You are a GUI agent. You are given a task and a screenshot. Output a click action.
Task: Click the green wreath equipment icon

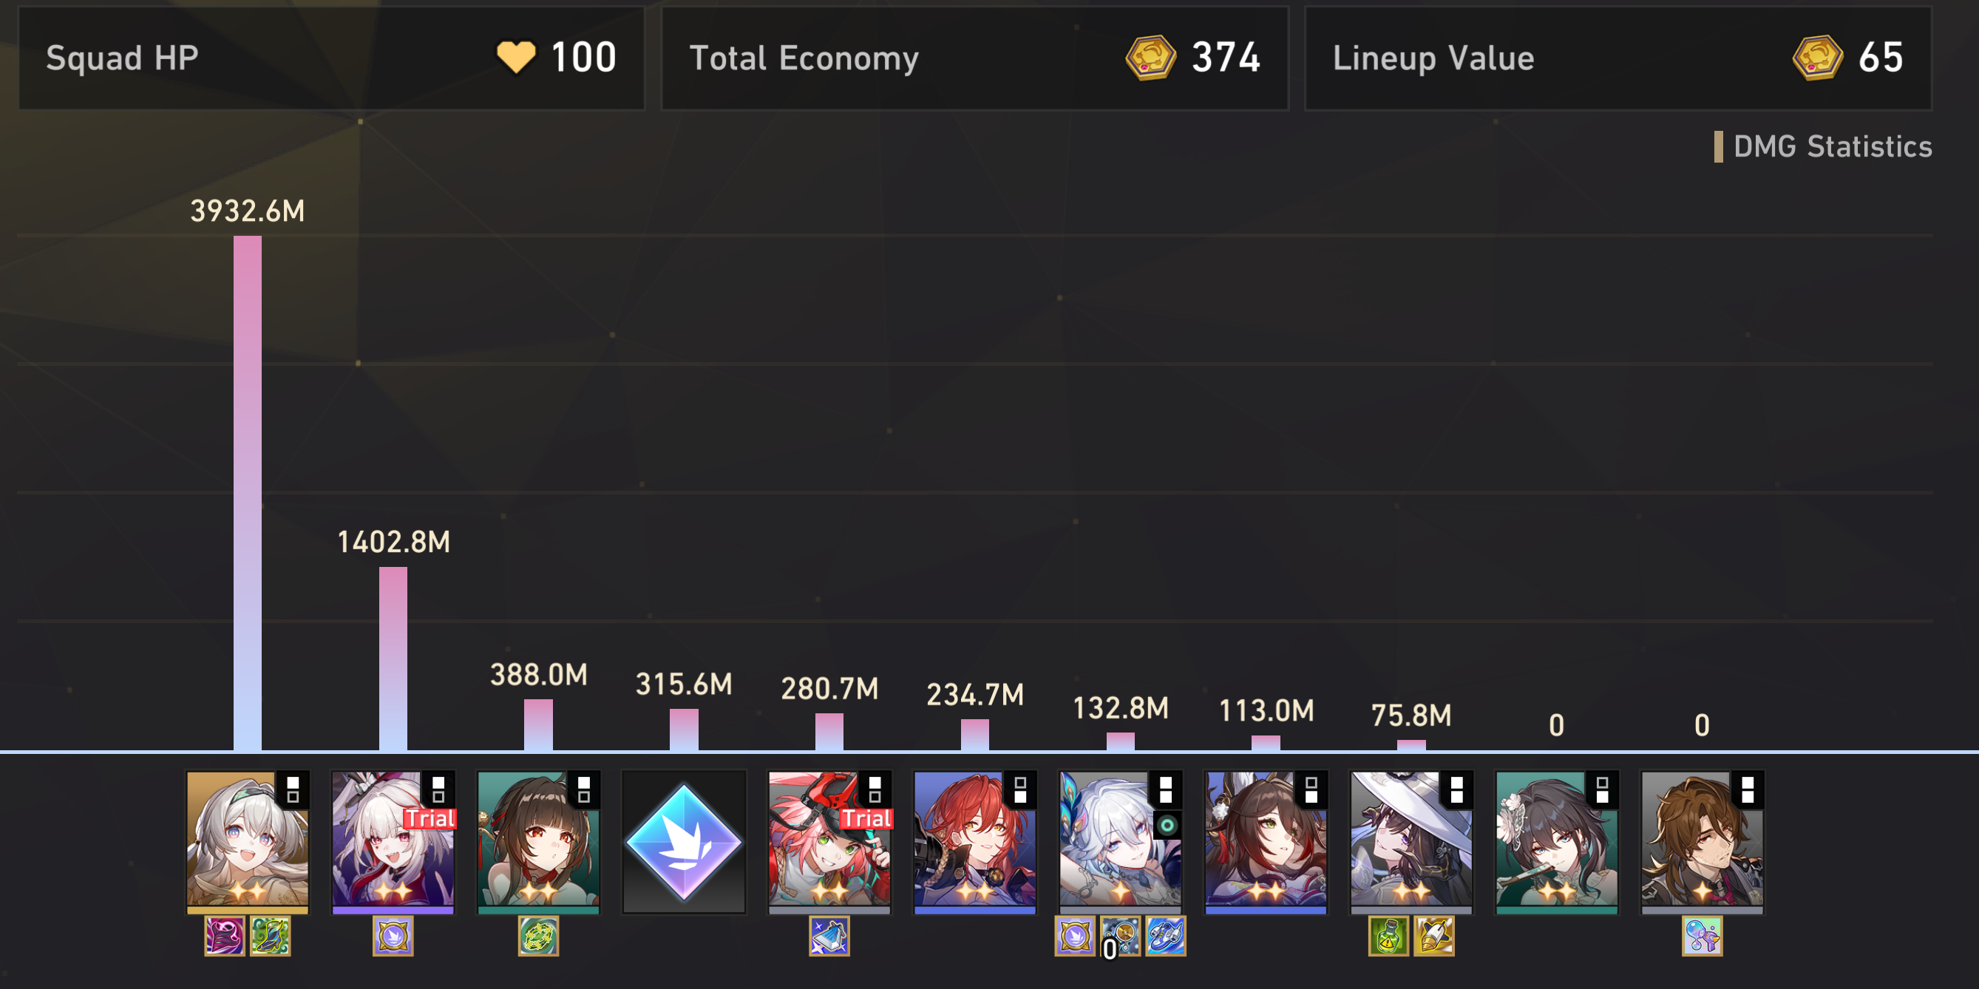538,936
